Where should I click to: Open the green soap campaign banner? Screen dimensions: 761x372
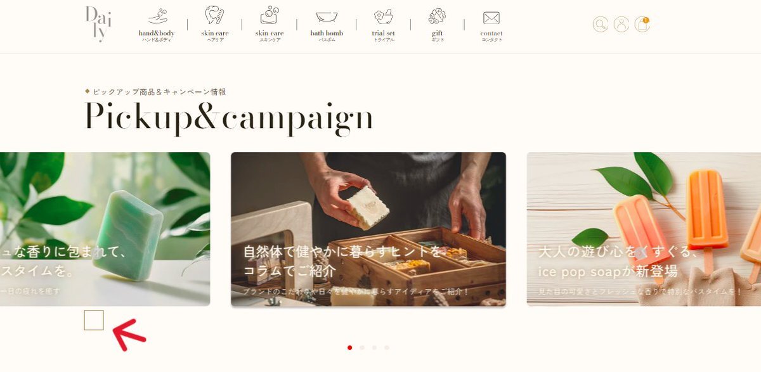[x=105, y=229]
